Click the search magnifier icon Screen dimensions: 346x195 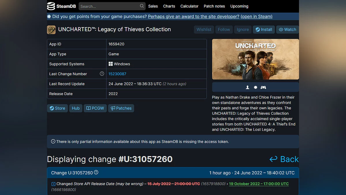[142, 6]
